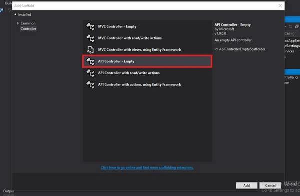Open link to find more scaffolding extensions online
The width and height of the screenshot is (300, 196).
point(147,168)
